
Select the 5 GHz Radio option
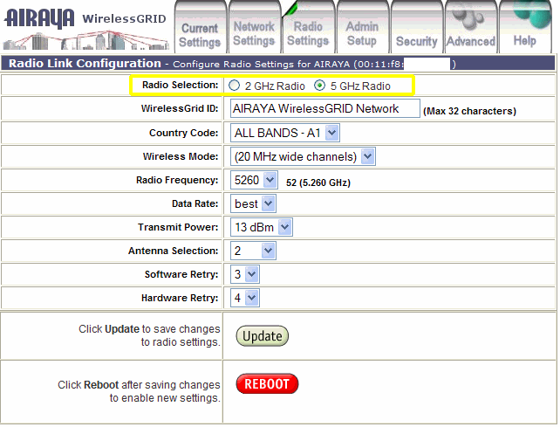pyautogui.click(x=319, y=86)
